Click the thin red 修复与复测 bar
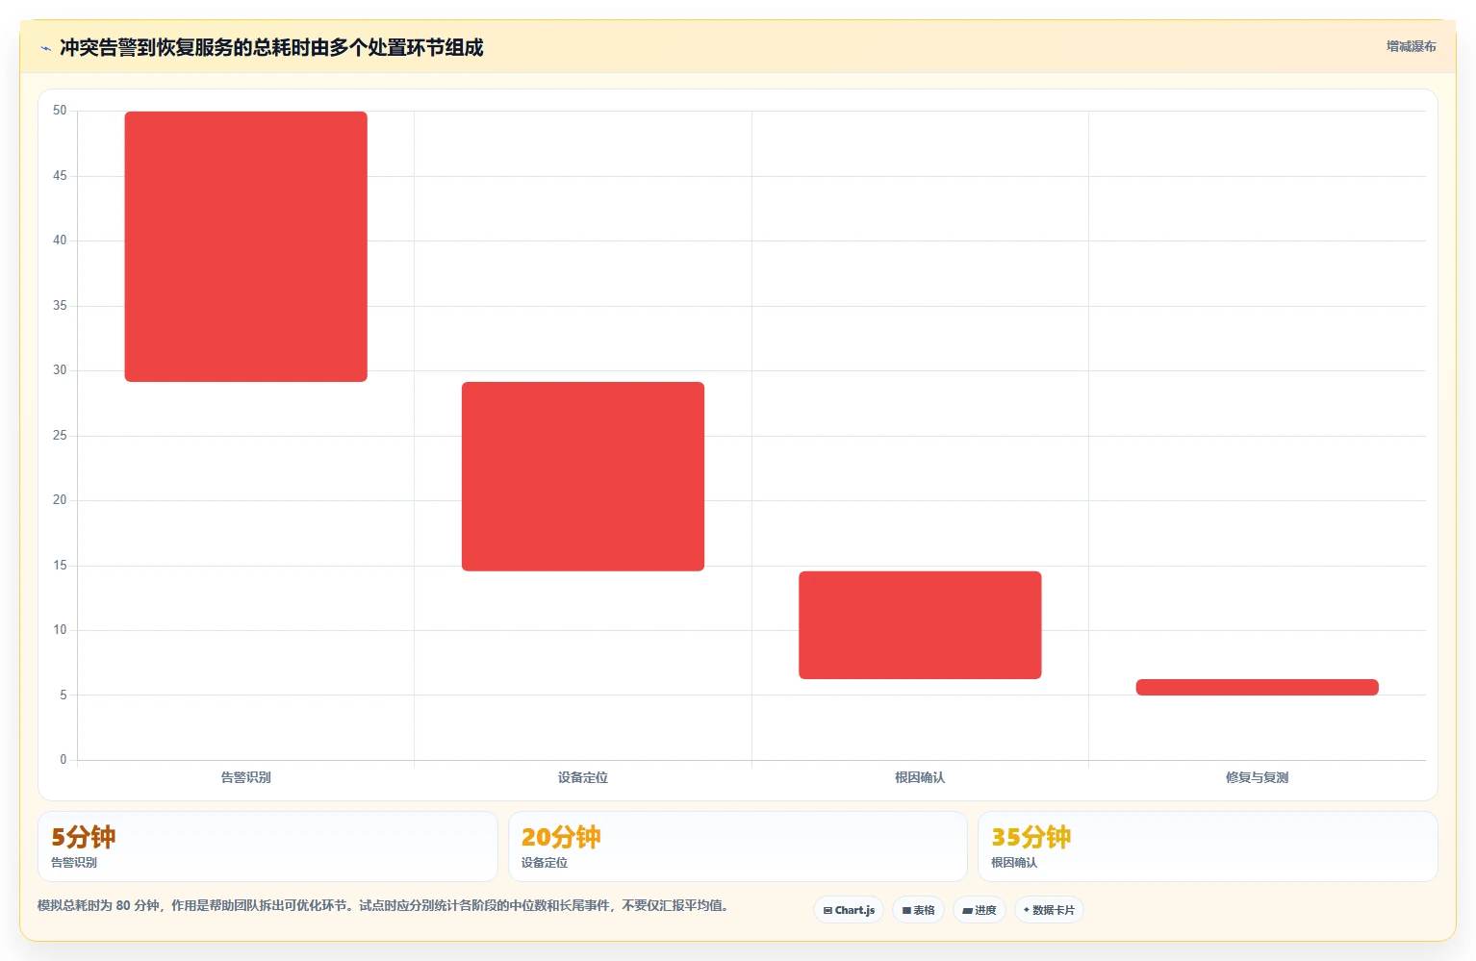The image size is (1476, 961). [1257, 687]
